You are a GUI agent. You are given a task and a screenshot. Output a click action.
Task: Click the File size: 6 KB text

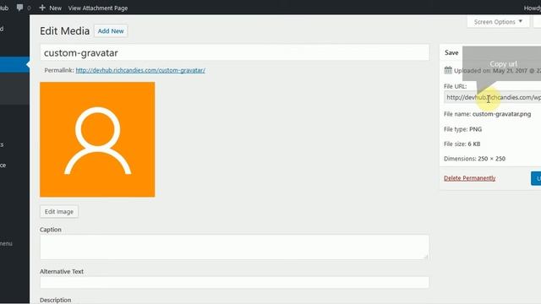pos(462,144)
